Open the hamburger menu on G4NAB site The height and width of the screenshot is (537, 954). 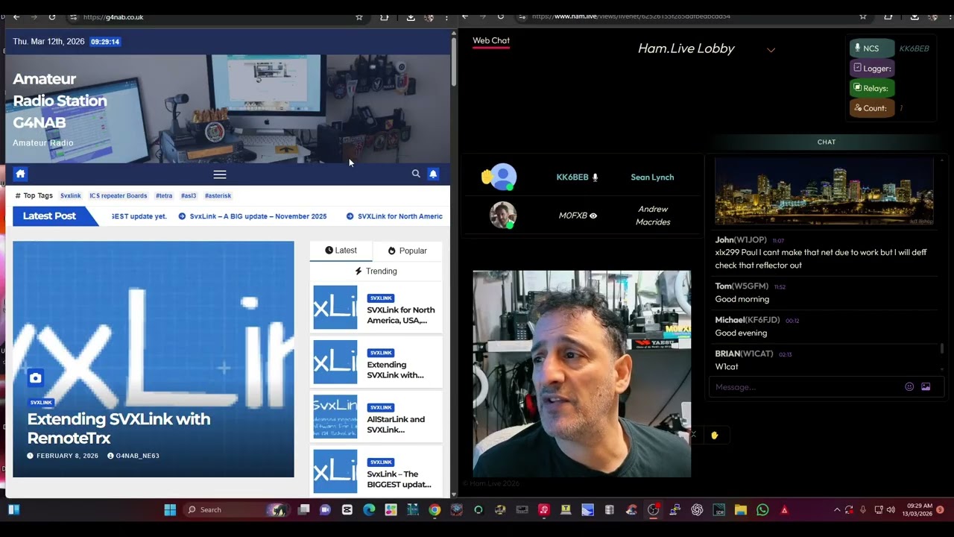(x=219, y=175)
